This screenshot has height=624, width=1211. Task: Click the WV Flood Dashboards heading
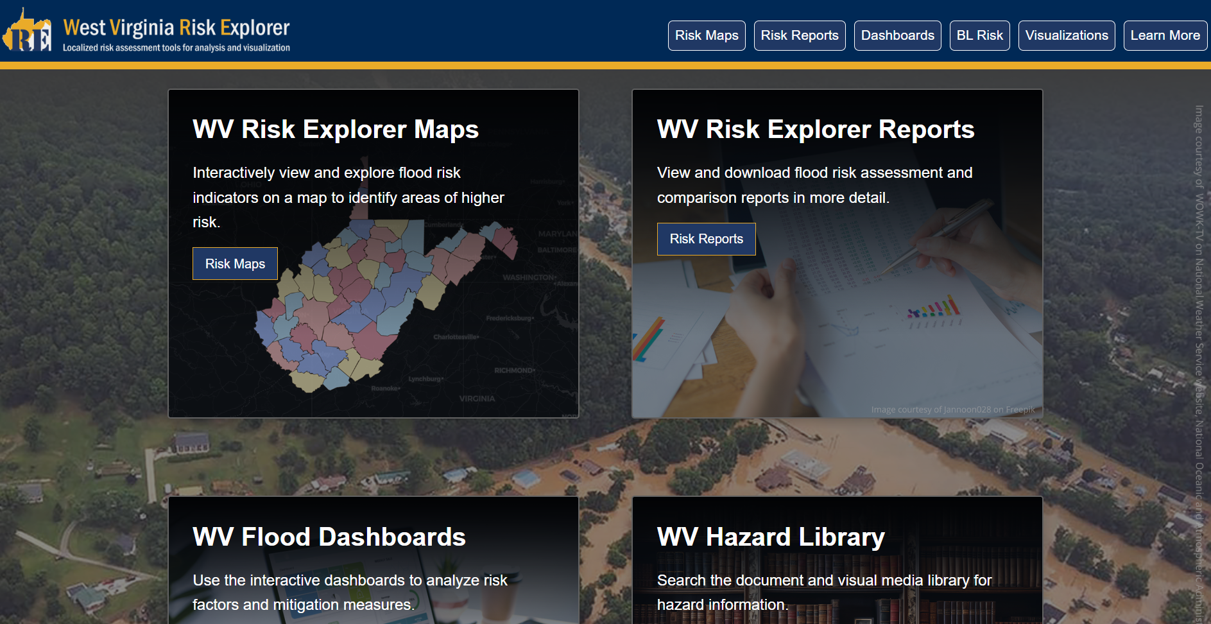click(x=329, y=537)
